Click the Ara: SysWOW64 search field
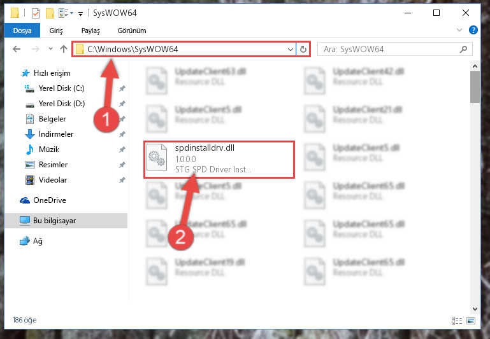 coord(394,49)
